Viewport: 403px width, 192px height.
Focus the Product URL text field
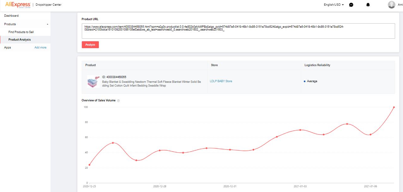[x=238, y=31]
